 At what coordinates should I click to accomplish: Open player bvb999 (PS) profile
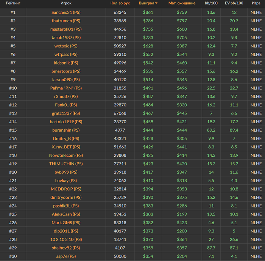click(66, 172)
